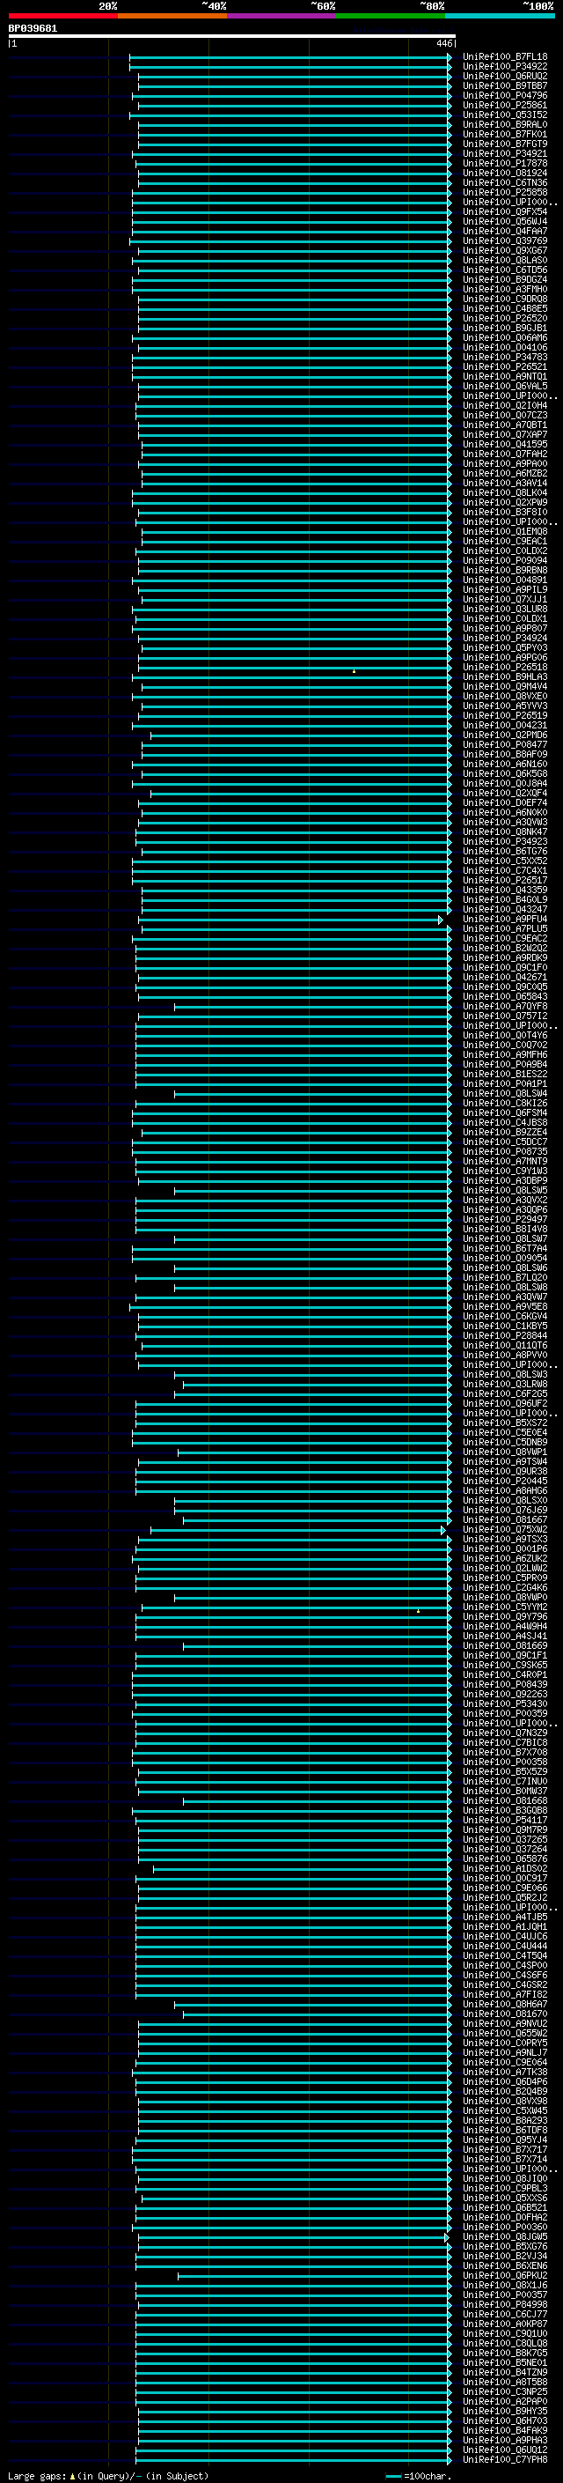Select hit label UniRef100_Q42671
563x2483 pixels.
[x=504, y=978]
